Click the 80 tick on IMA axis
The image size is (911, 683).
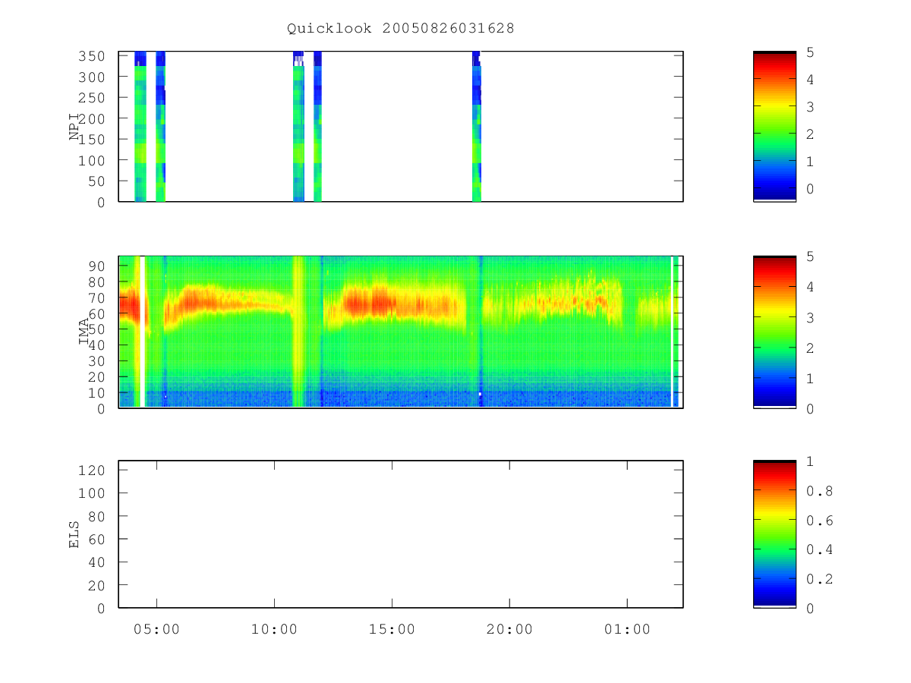pyautogui.click(x=97, y=281)
